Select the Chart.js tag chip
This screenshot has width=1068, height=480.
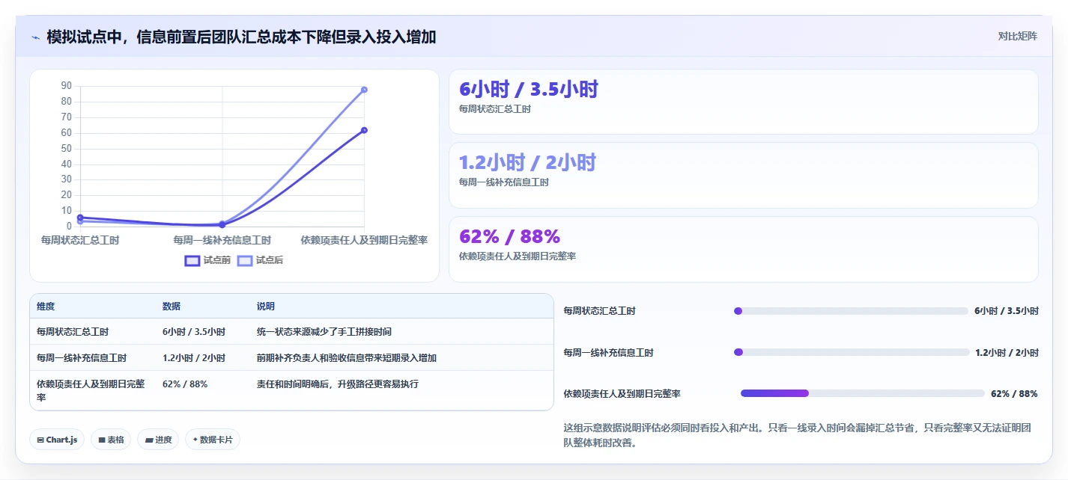point(57,440)
